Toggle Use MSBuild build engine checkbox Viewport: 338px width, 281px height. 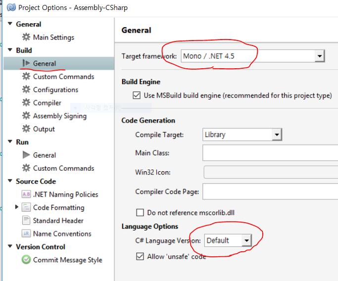[x=137, y=95]
